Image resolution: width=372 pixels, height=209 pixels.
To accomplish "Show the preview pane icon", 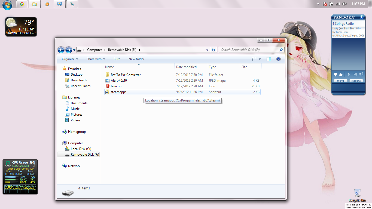I will click(x=269, y=59).
